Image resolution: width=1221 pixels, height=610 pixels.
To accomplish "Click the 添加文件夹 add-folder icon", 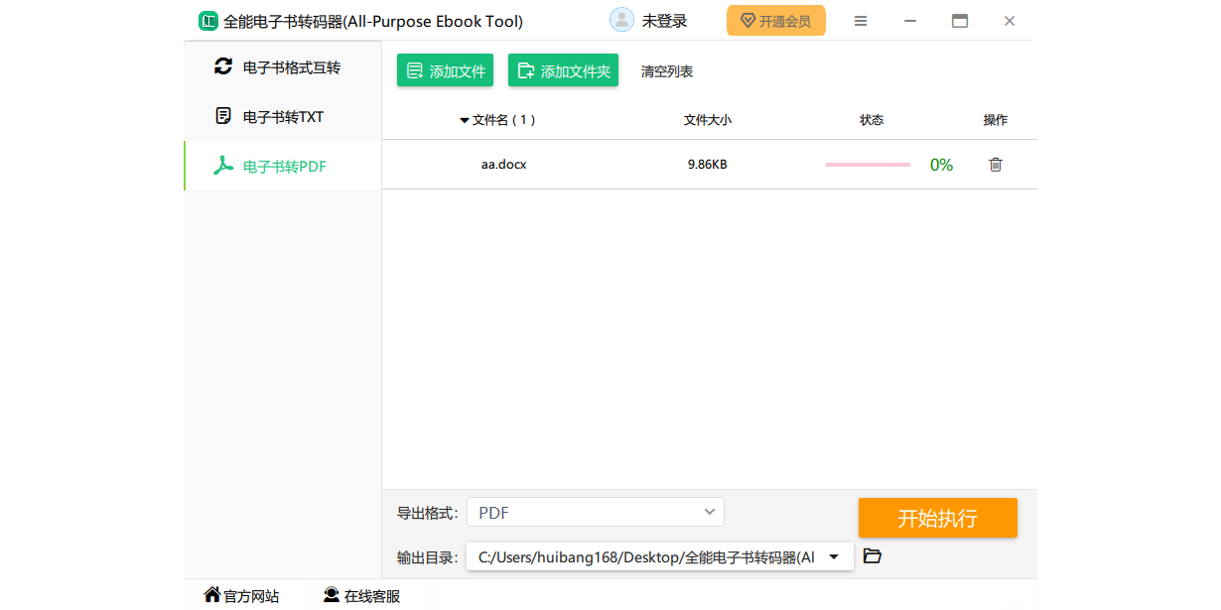I will point(528,69).
